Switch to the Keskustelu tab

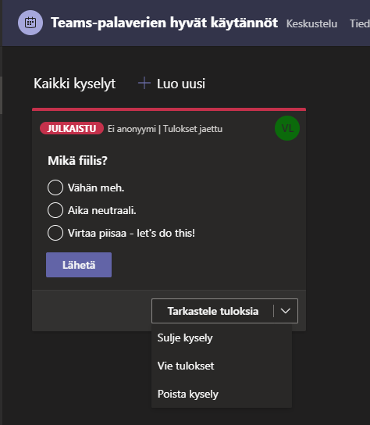click(x=311, y=23)
